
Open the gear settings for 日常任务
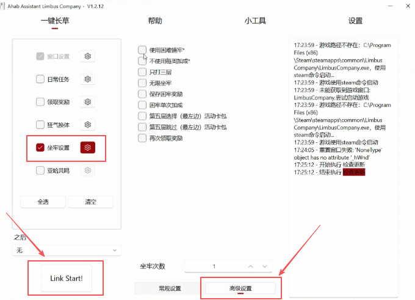(x=88, y=79)
